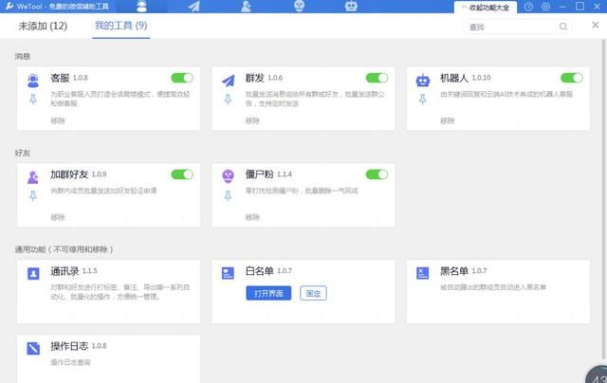Image resolution: width=607 pixels, height=383 pixels.
Task: Click the 机器人 robot card icon
Action: point(423,81)
